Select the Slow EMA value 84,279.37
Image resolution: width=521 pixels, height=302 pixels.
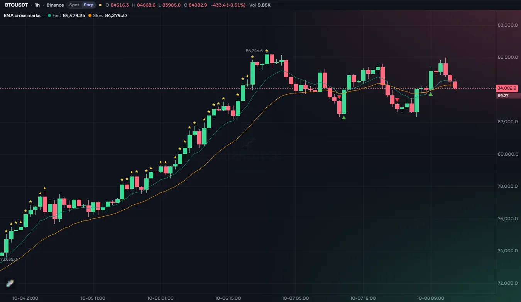[x=116, y=15]
